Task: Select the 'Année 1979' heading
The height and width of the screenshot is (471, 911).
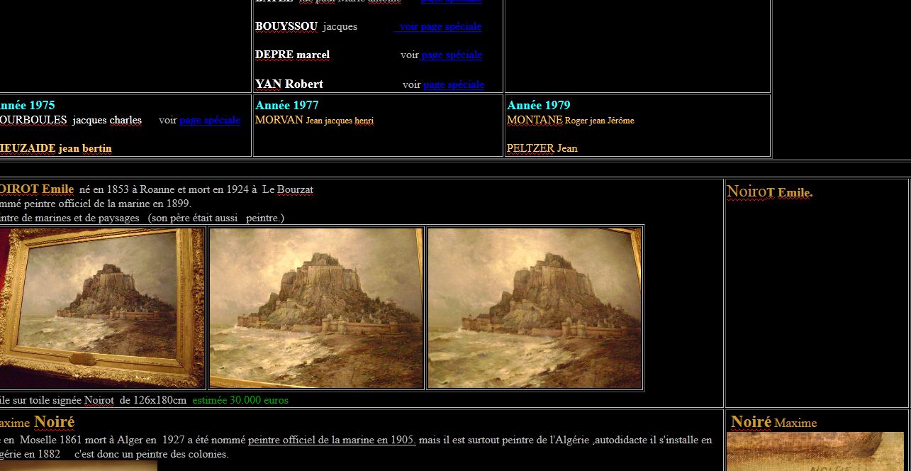Action: [539, 106]
